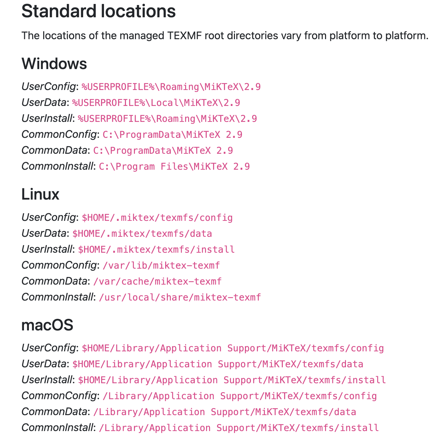Click the $HOME/.miktex/texmfs/config path
Image resolution: width=446 pixels, height=445 pixels.
(157, 218)
